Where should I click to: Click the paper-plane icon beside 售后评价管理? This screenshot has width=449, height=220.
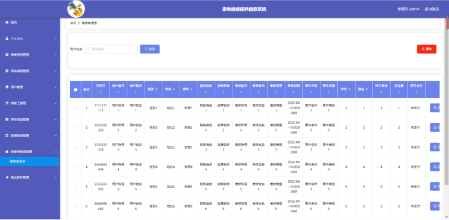(7, 177)
